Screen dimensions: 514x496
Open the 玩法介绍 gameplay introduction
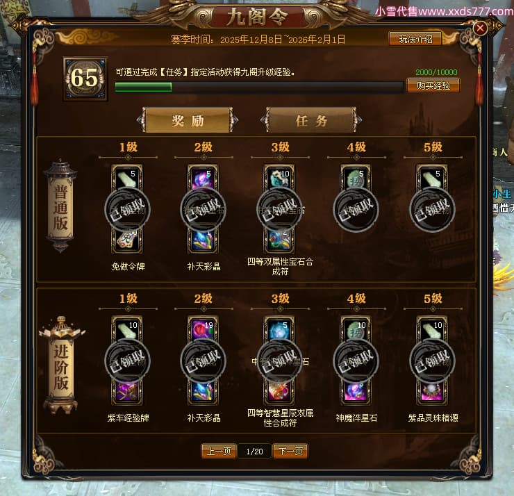pyautogui.click(x=415, y=39)
